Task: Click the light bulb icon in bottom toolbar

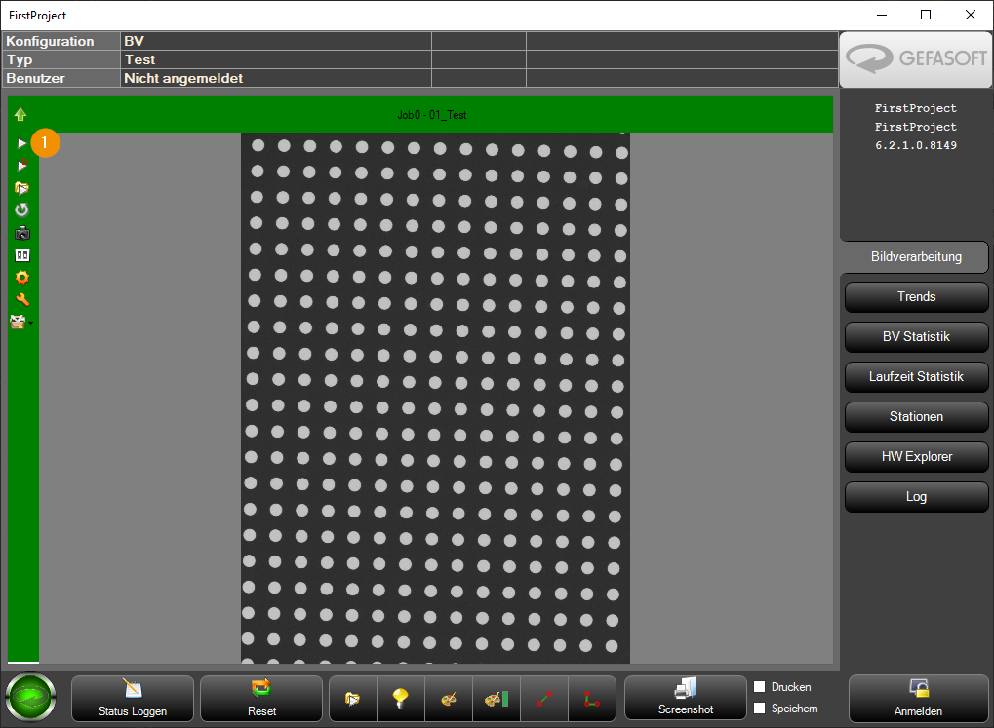Action: click(x=401, y=698)
